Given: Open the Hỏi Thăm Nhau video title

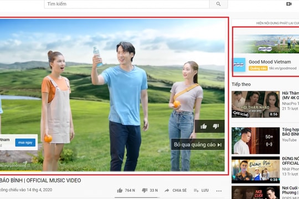Looking at the screenshot, I should coord(291,96).
